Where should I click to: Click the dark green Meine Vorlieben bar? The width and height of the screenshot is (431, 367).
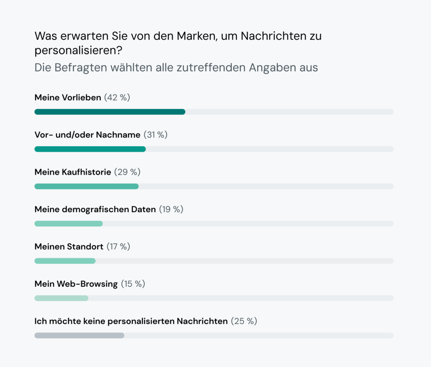(x=109, y=112)
